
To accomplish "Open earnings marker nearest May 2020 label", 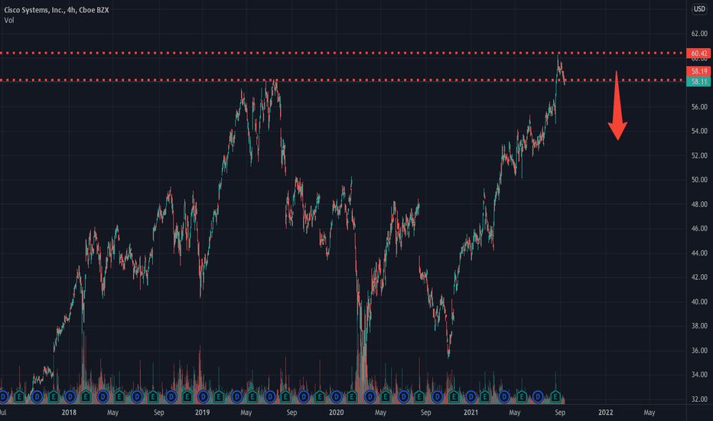I will pos(386,397).
